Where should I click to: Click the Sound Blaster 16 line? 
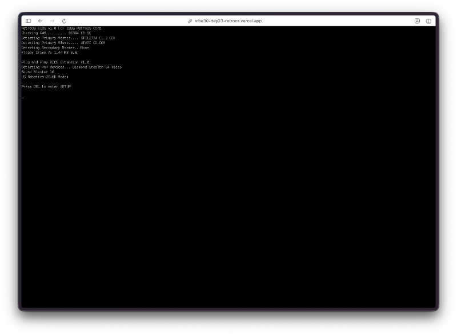tap(38, 72)
